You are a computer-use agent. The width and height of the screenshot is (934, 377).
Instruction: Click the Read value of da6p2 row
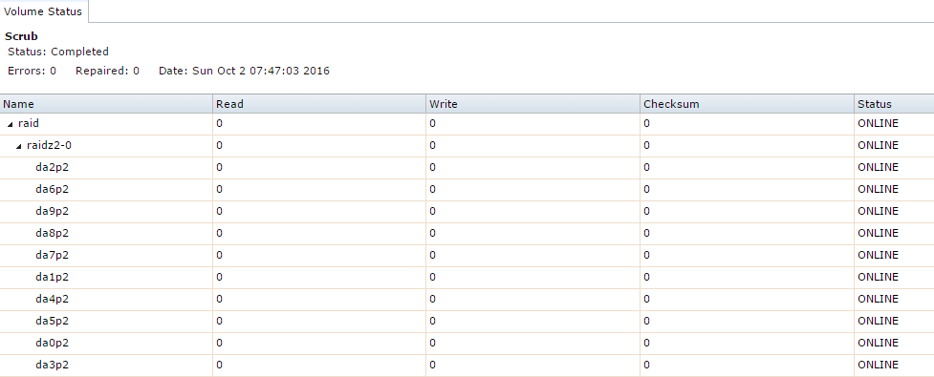[x=219, y=189]
